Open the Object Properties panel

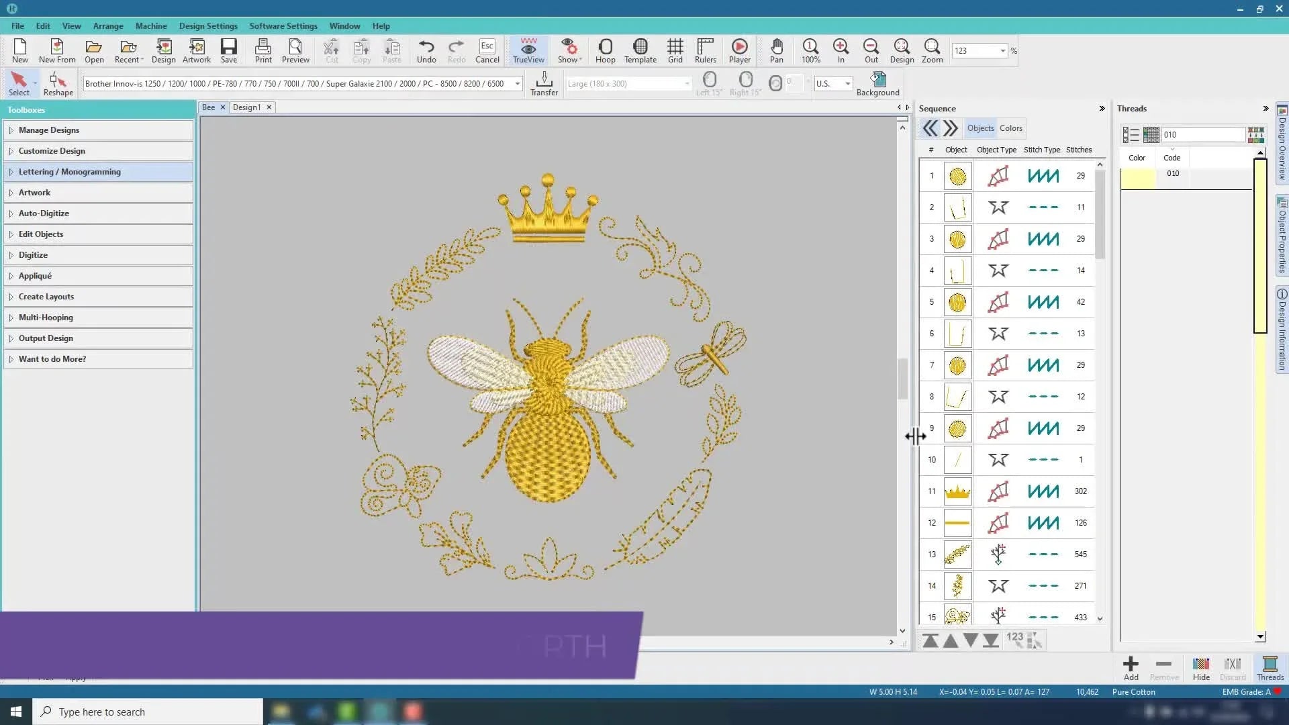click(1282, 232)
